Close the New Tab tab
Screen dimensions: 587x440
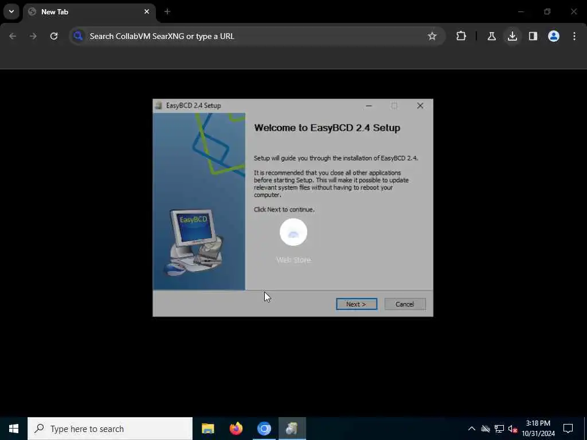[x=147, y=11]
